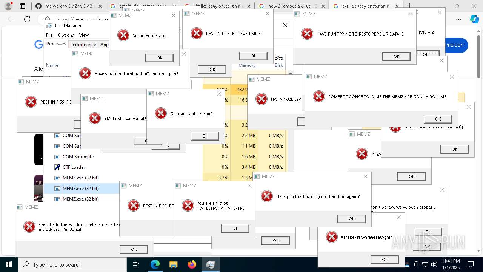
Task: Close the You are an idiot dialog
Action: click(x=249, y=186)
